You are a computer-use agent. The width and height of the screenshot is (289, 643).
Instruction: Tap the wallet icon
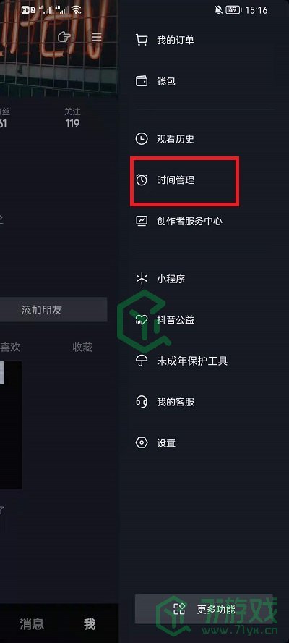141,81
